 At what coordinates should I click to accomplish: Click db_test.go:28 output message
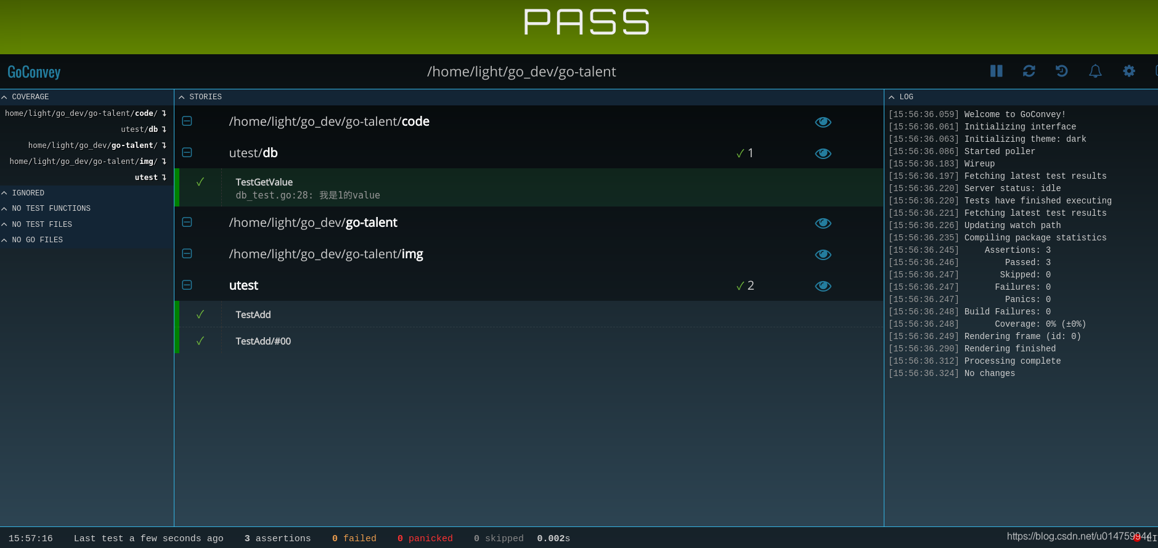[x=308, y=195]
